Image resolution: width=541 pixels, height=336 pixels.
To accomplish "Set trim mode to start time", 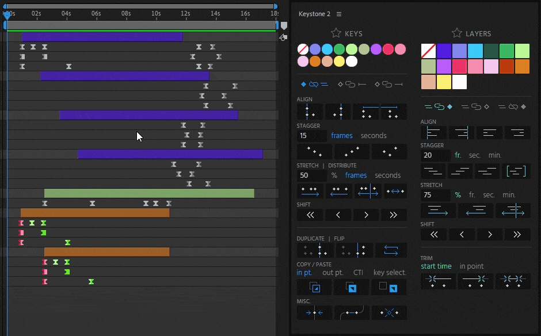I will [x=436, y=266].
